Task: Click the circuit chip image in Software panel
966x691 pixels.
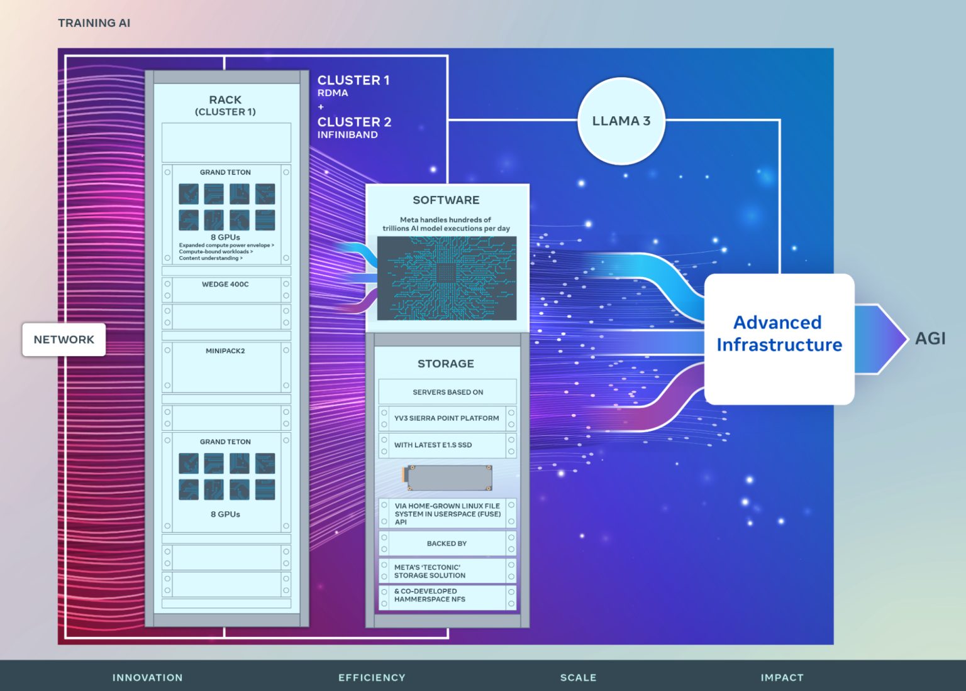Action: (447, 278)
